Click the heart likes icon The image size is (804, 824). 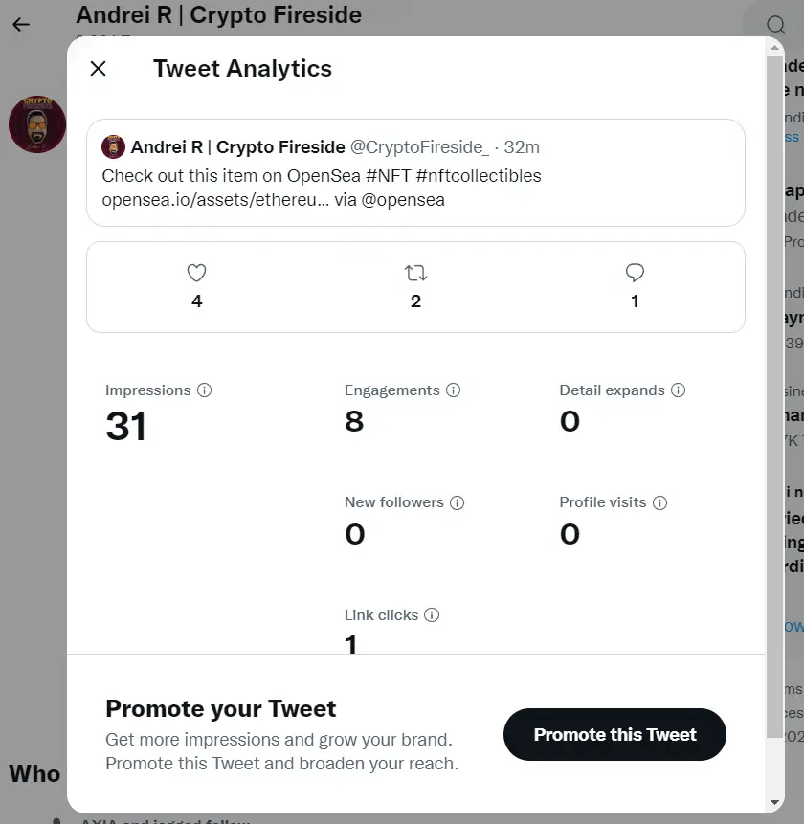(196, 273)
